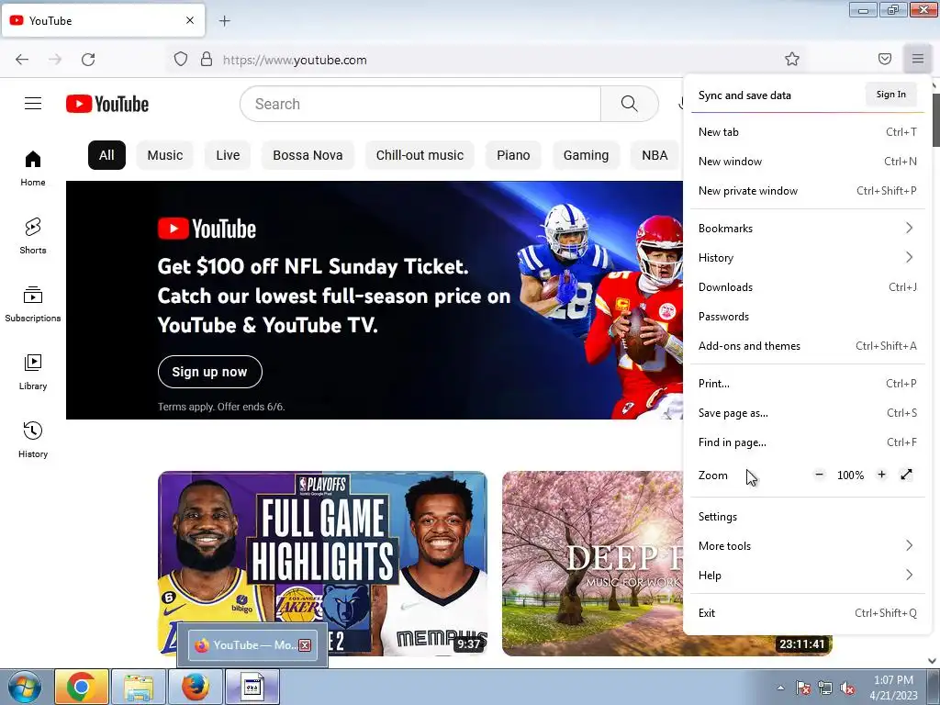
Task: Click the search magnifier button
Action: point(630,104)
